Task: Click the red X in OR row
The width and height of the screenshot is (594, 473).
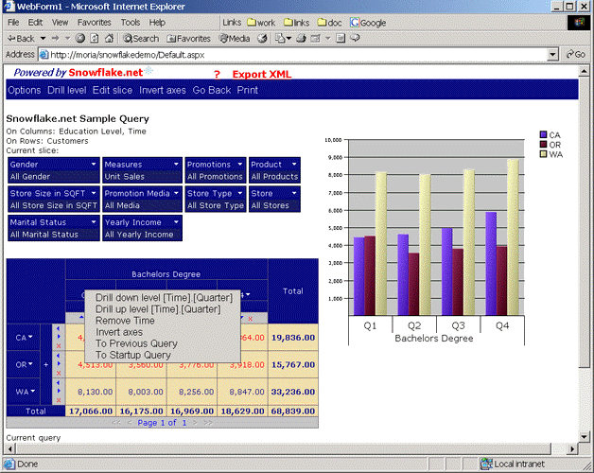Action: point(59,373)
